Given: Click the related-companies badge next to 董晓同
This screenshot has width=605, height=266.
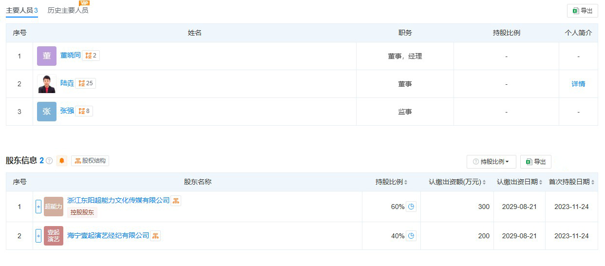Looking at the screenshot, I should tap(91, 56).
